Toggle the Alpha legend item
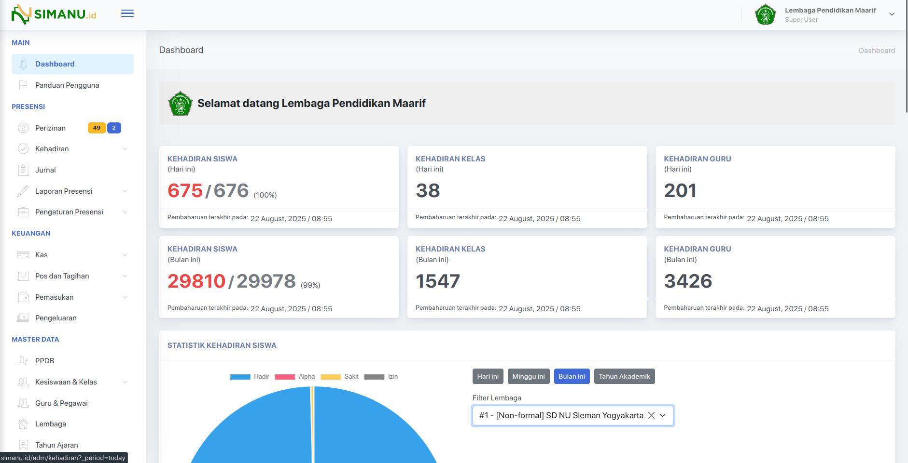This screenshot has height=463, width=908. (x=294, y=377)
